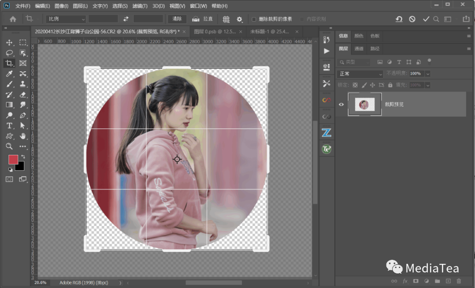Select the Object Selection tool
475x288 pixels.
coord(23,53)
